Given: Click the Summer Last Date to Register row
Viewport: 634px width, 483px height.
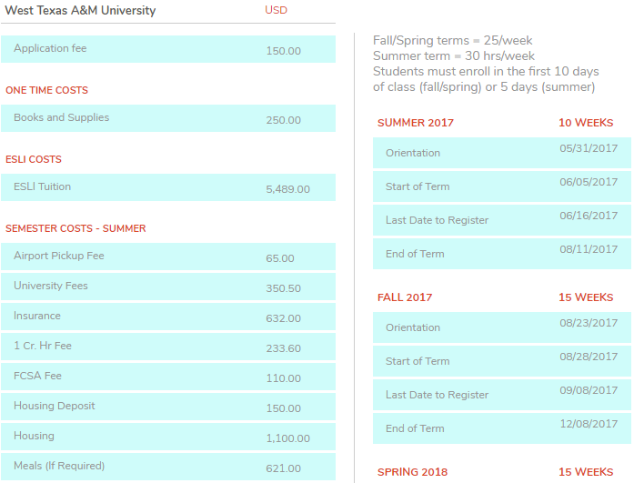Looking at the screenshot, I should tap(501, 220).
